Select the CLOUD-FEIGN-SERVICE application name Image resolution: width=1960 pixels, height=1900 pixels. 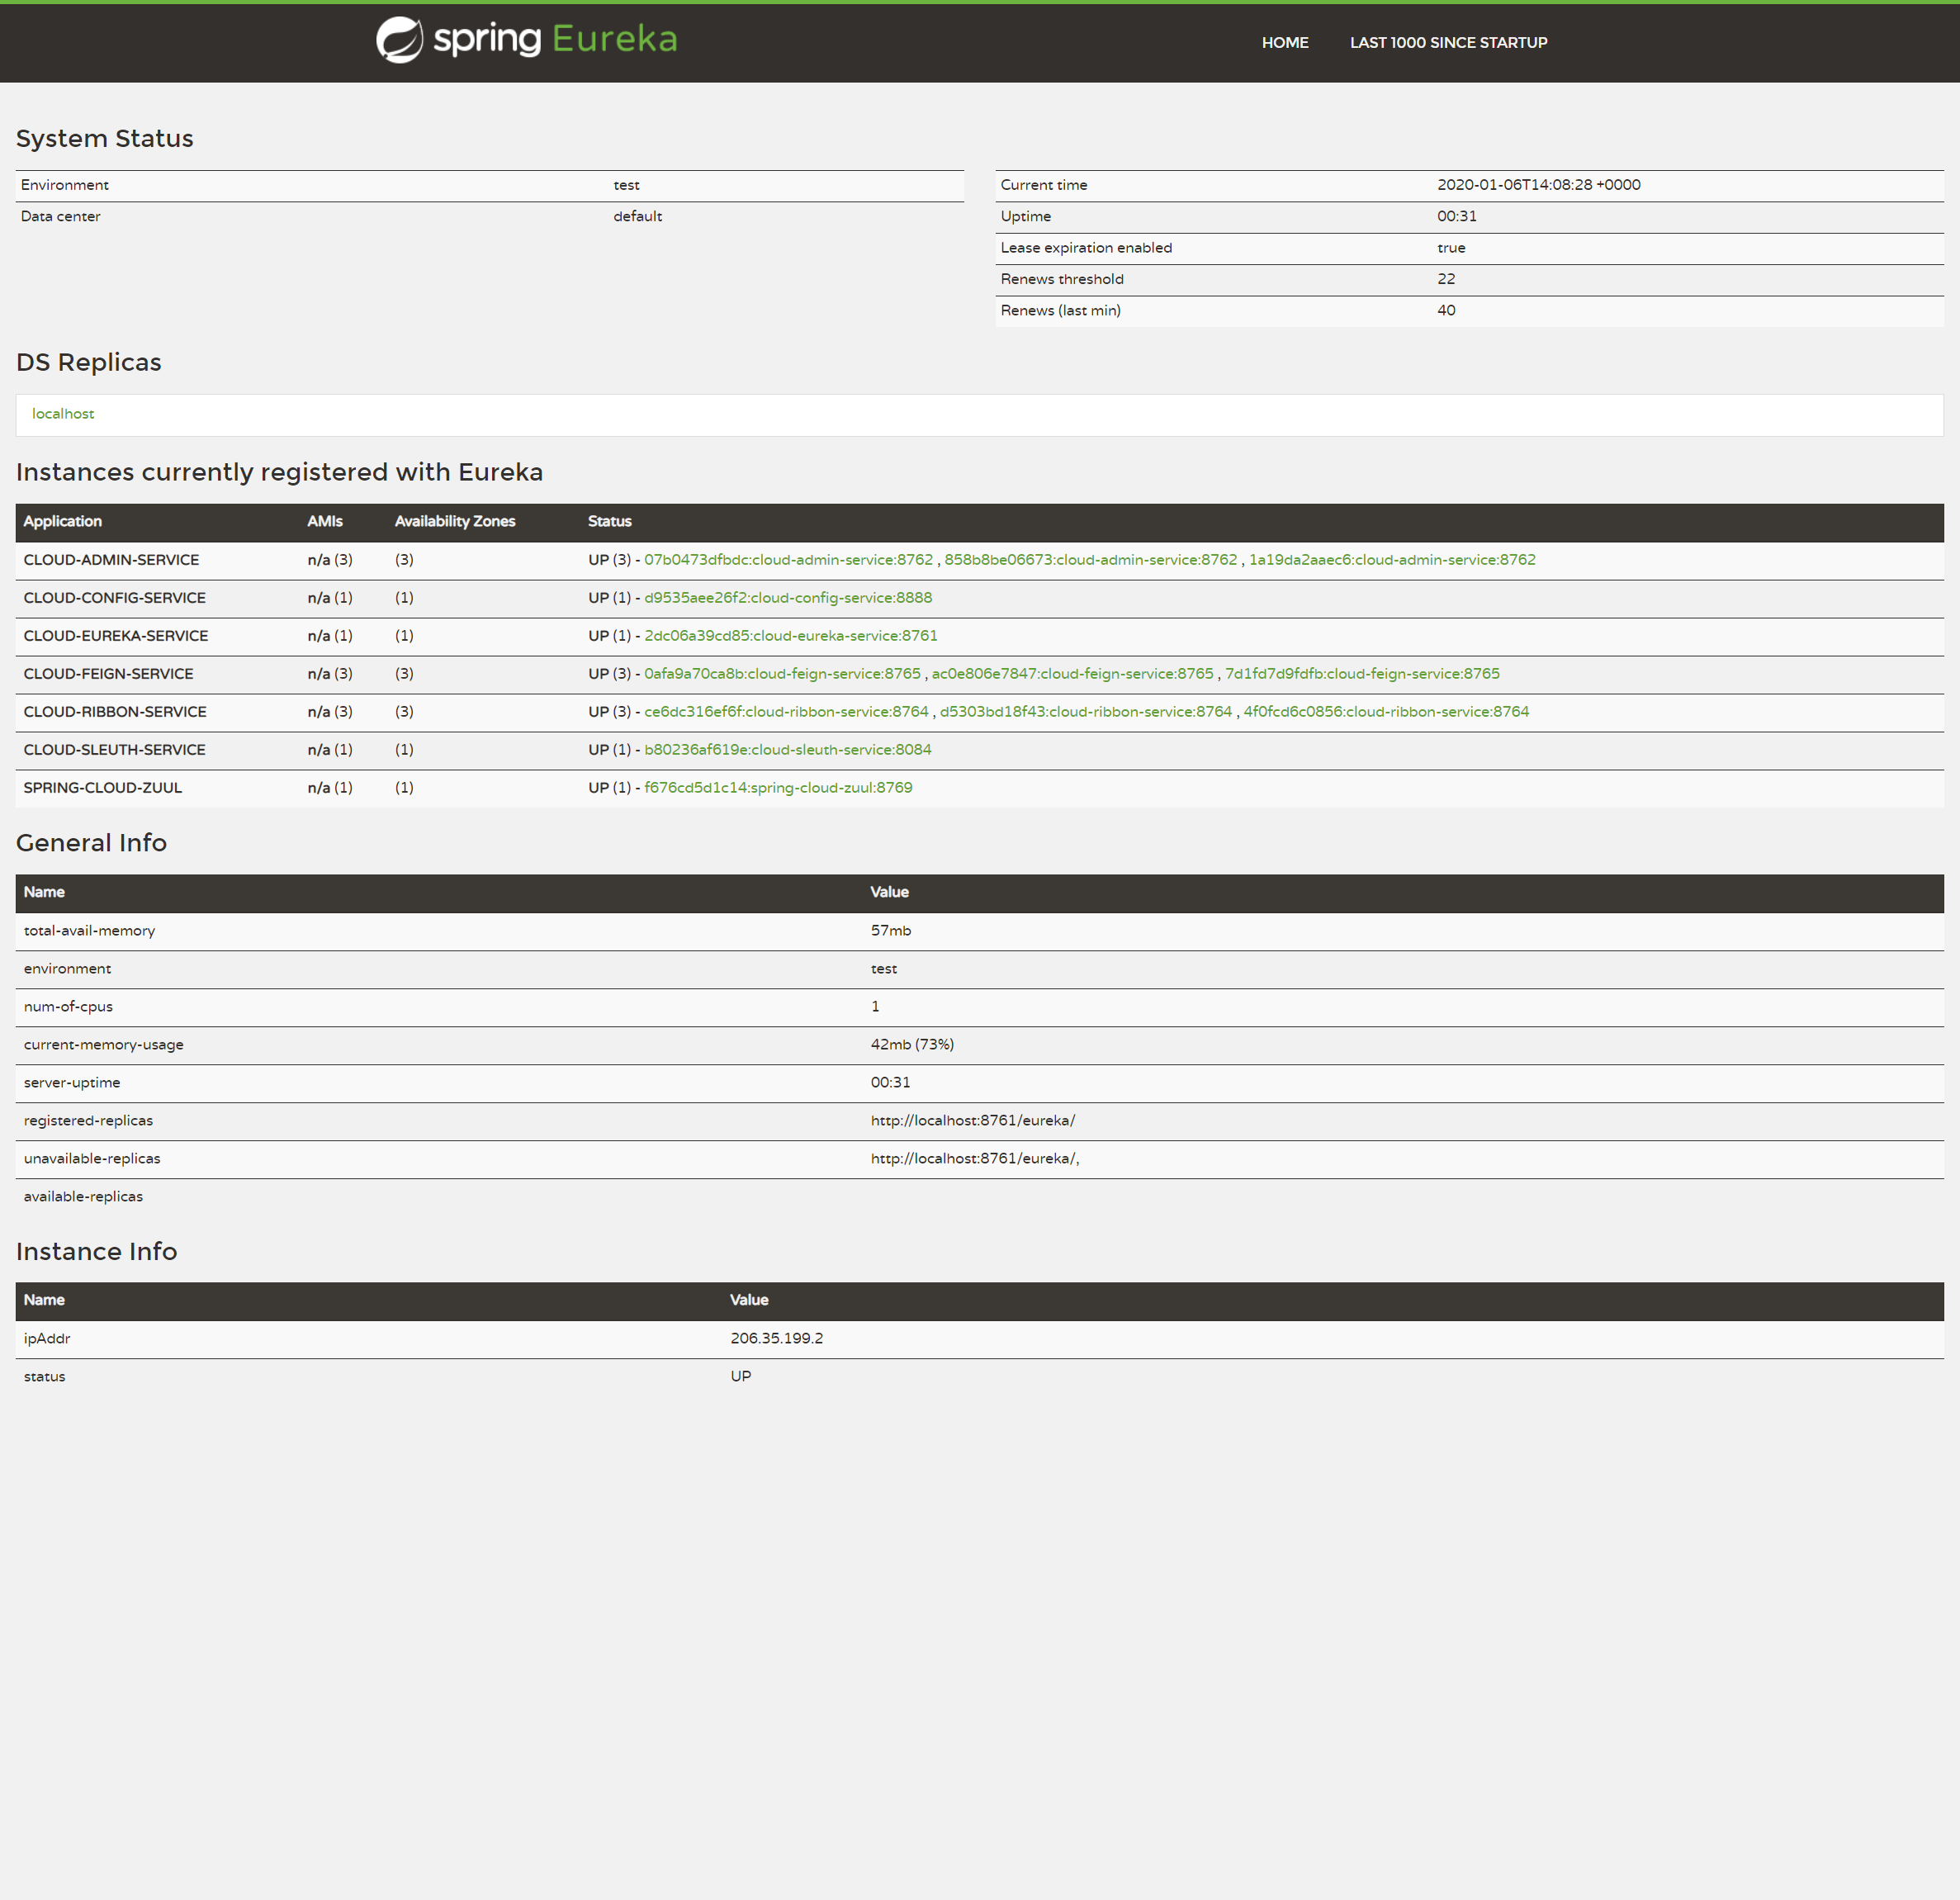pyautogui.click(x=109, y=674)
